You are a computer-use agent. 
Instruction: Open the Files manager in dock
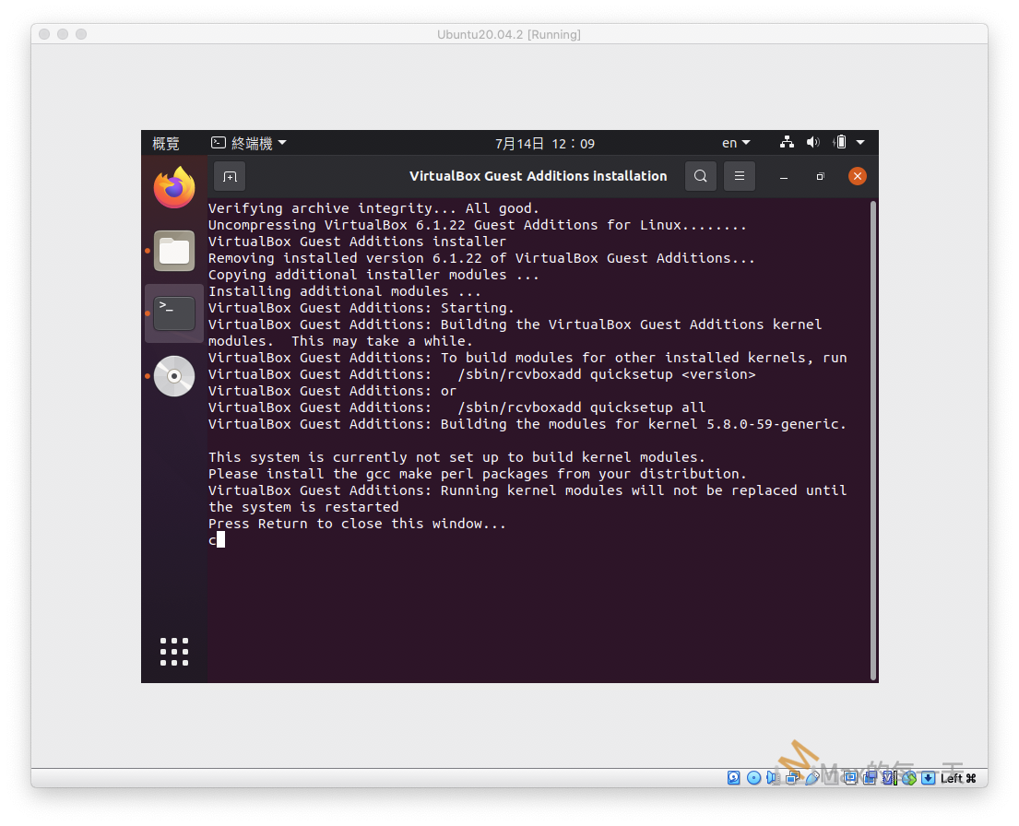(x=174, y=251)
